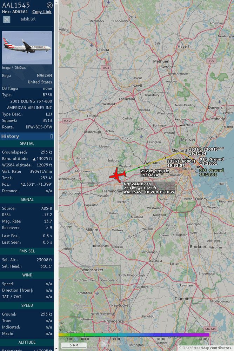Click the Hex AD63A1 value
The width and height of the screenshot is (234, 351).
point(20,12)
